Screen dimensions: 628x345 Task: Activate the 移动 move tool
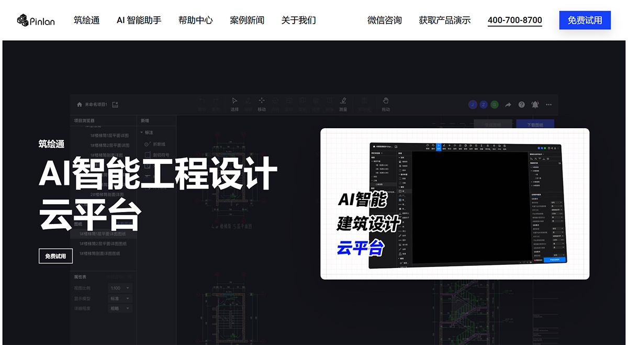[x=261, y=105]
